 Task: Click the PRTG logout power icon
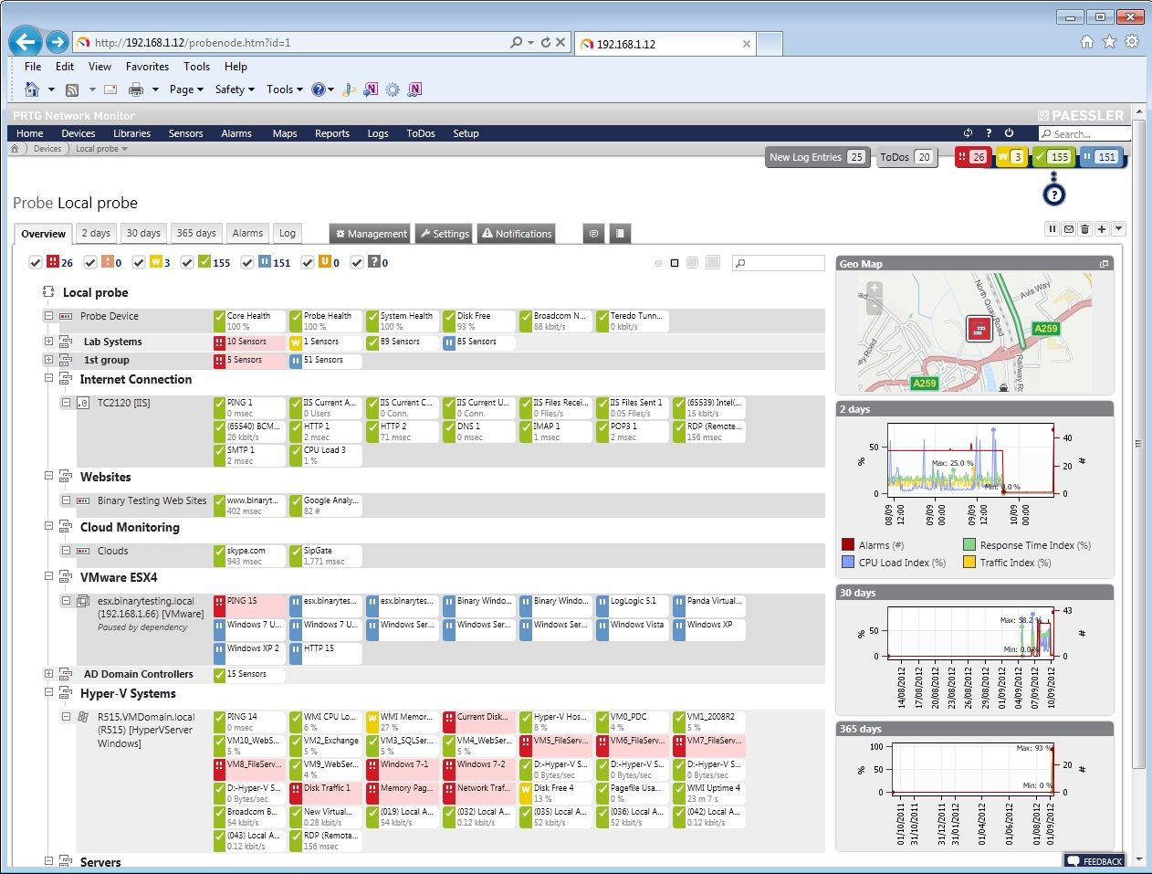coord(1009,132)
